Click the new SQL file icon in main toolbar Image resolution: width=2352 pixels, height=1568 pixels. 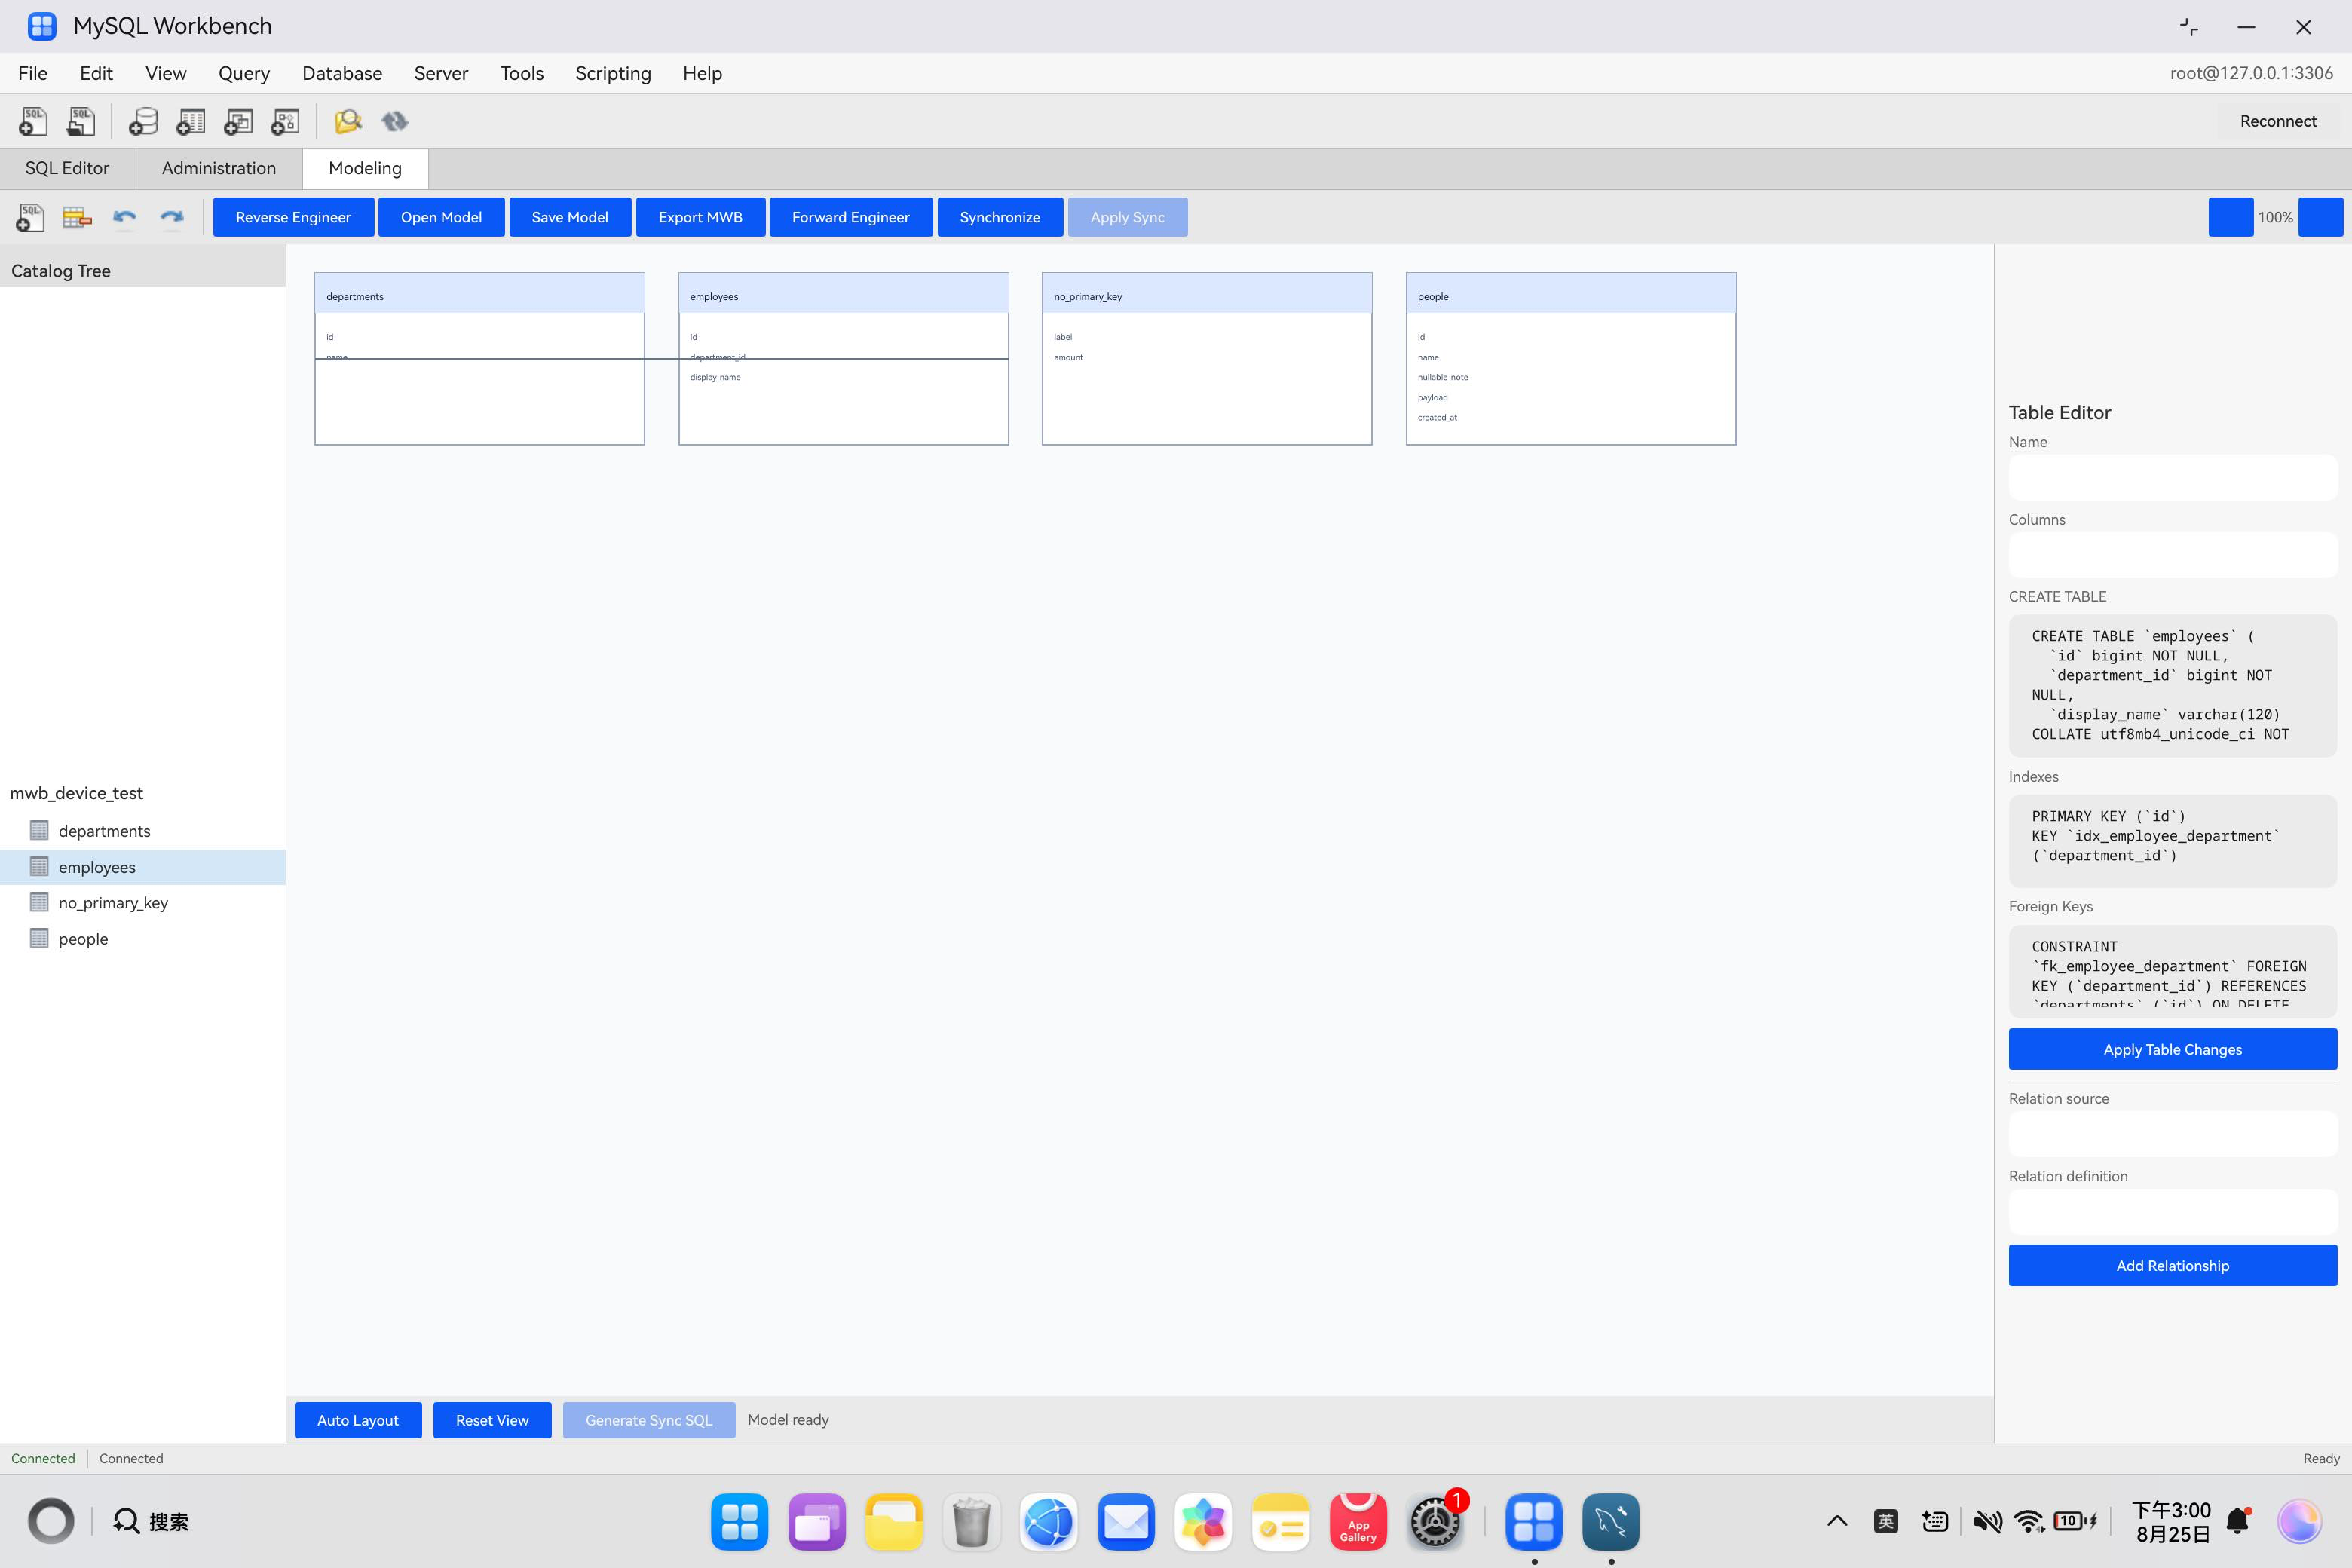(33, 121)
